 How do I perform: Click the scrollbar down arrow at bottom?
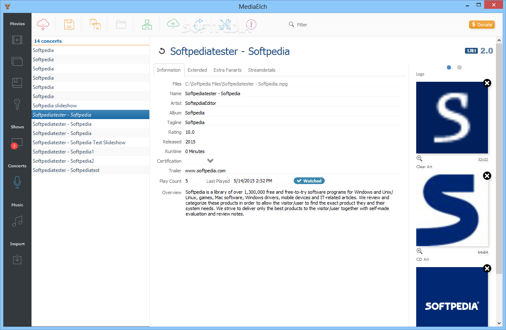click(499, 323)
